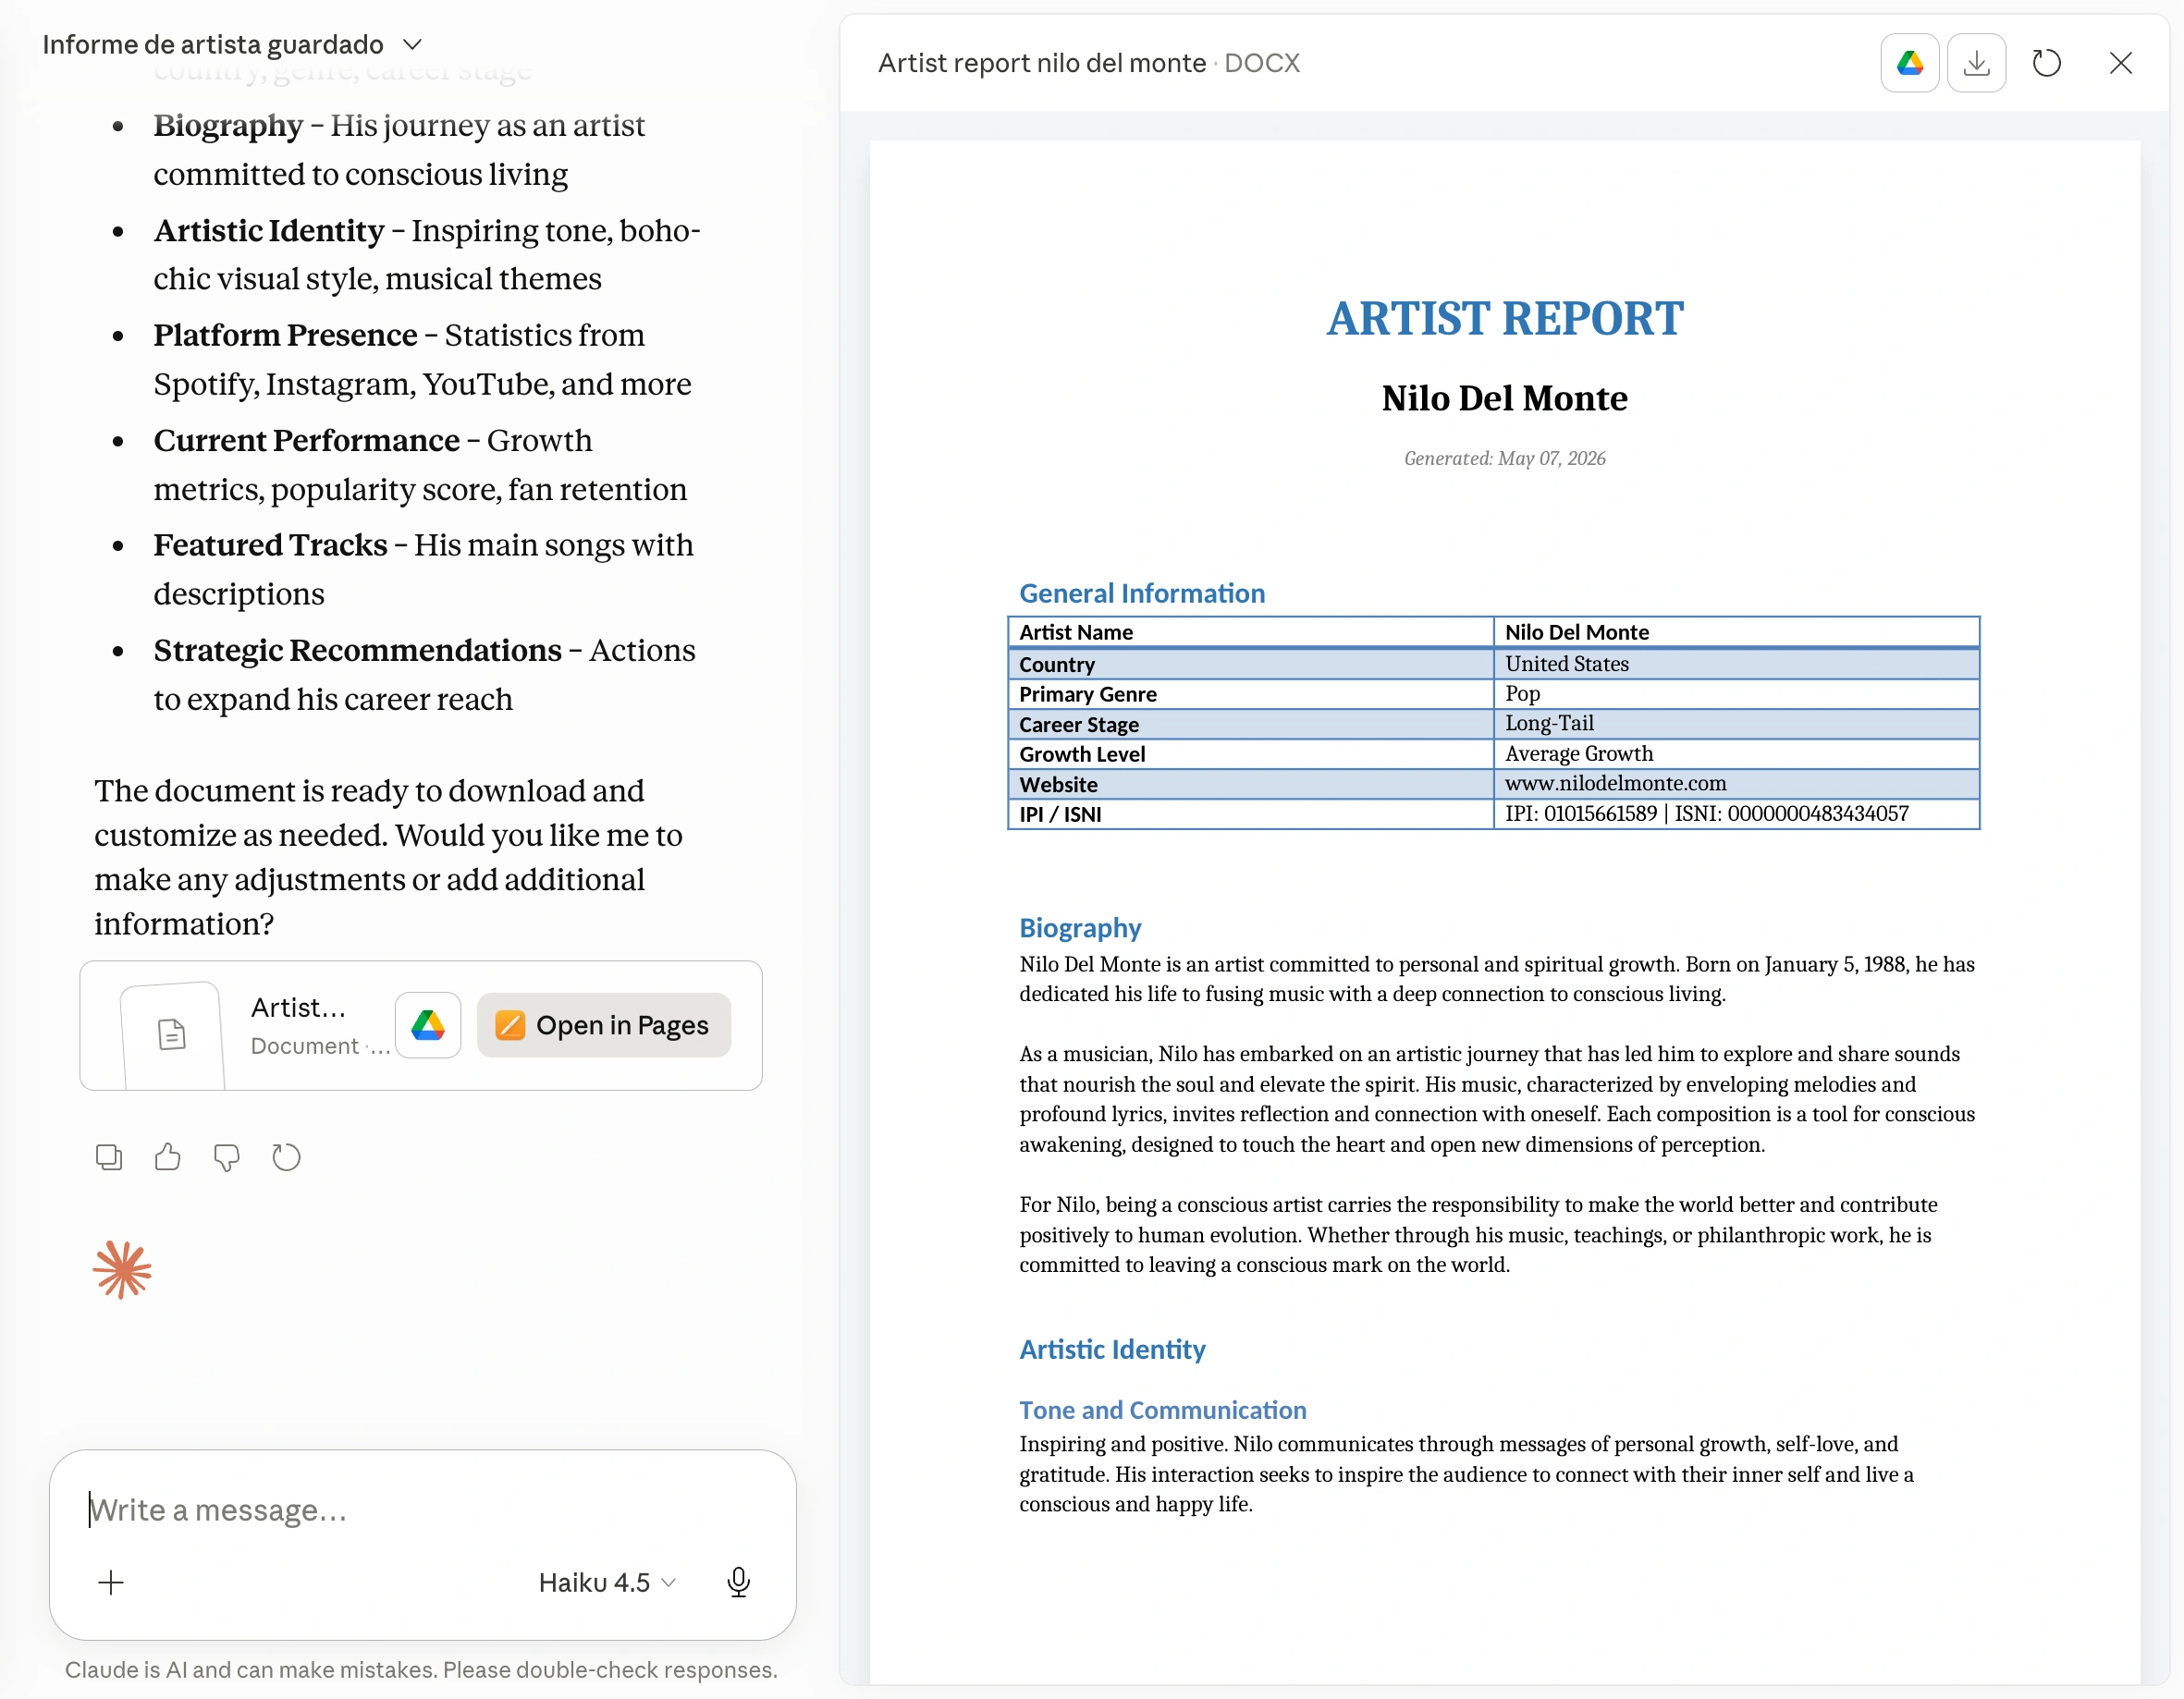Close the artist report preview panel
Image resolution: width=2184 pixels, height=1699 pixels.
click(x=2120, y=63)
